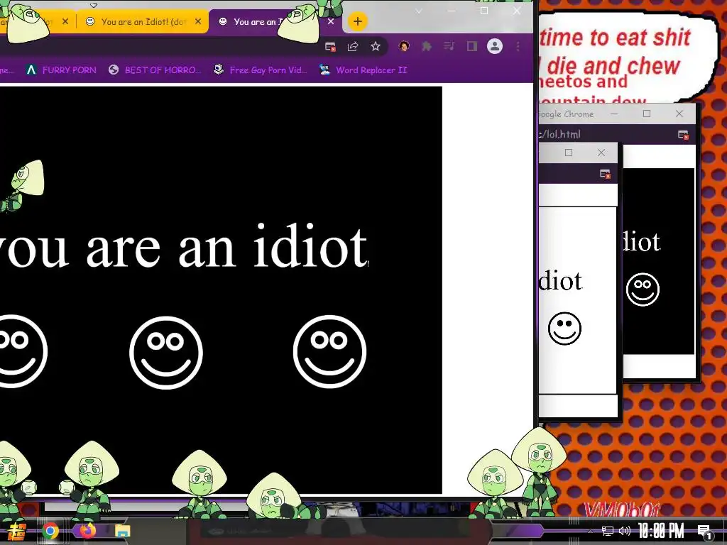Image resolution: width=727 pixels, height=545 pixels.
Task: Click smiley face in the white popup page
Action: (x=564, y=328)
